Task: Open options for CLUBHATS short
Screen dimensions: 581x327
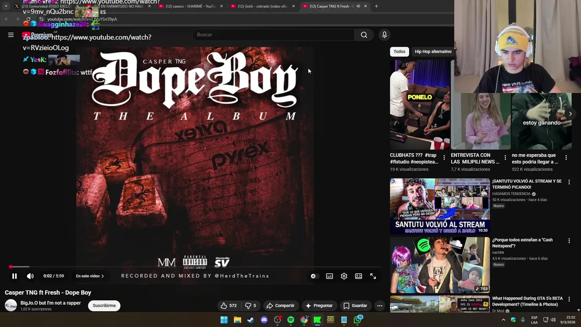Action: pos(444,158)
